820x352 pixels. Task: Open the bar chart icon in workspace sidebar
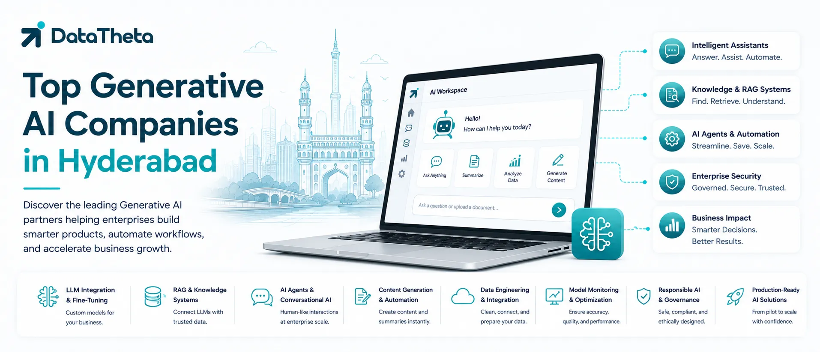[x=404, y=158]
